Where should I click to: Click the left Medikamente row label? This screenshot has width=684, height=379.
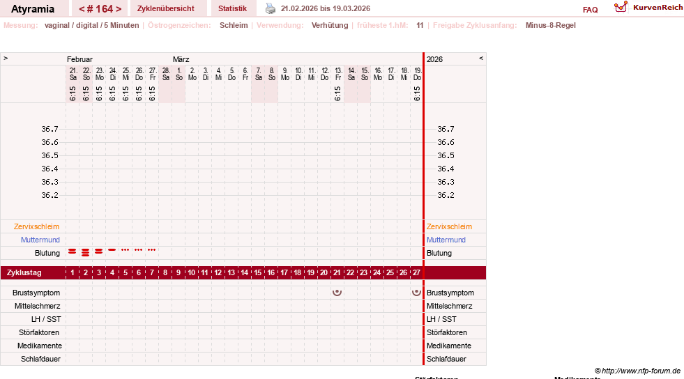[40, 346]
